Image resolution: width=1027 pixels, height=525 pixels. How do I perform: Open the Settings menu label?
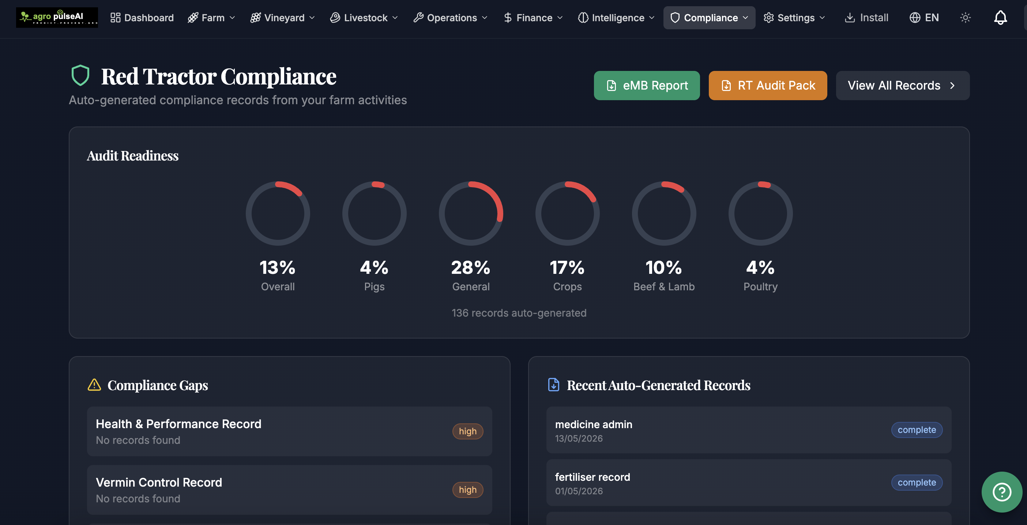[796, 18]
